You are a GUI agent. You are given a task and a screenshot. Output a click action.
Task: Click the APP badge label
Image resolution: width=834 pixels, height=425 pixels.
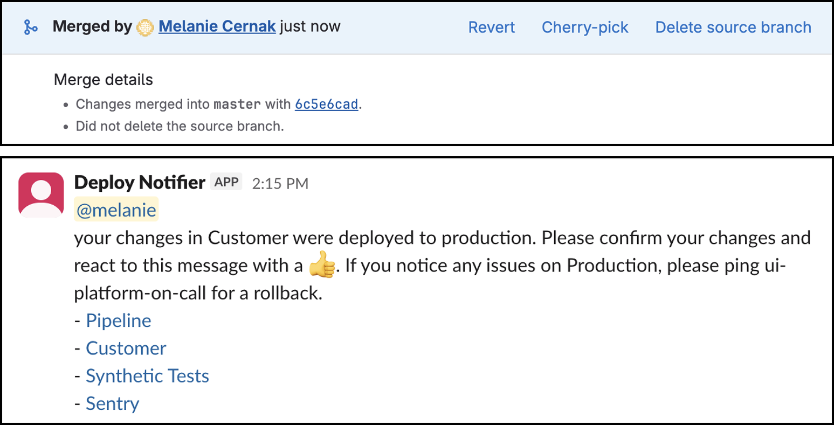coord(226,182)
